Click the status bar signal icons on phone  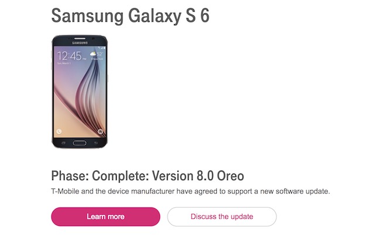[101, 48]
